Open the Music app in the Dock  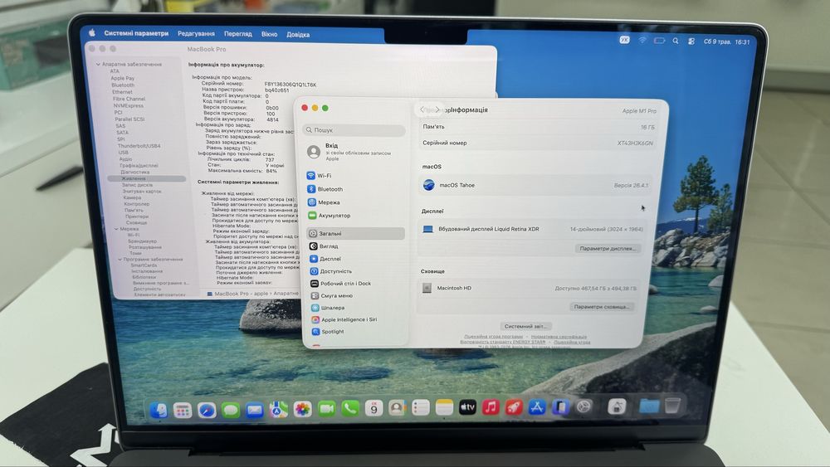(x=491, y=407)
